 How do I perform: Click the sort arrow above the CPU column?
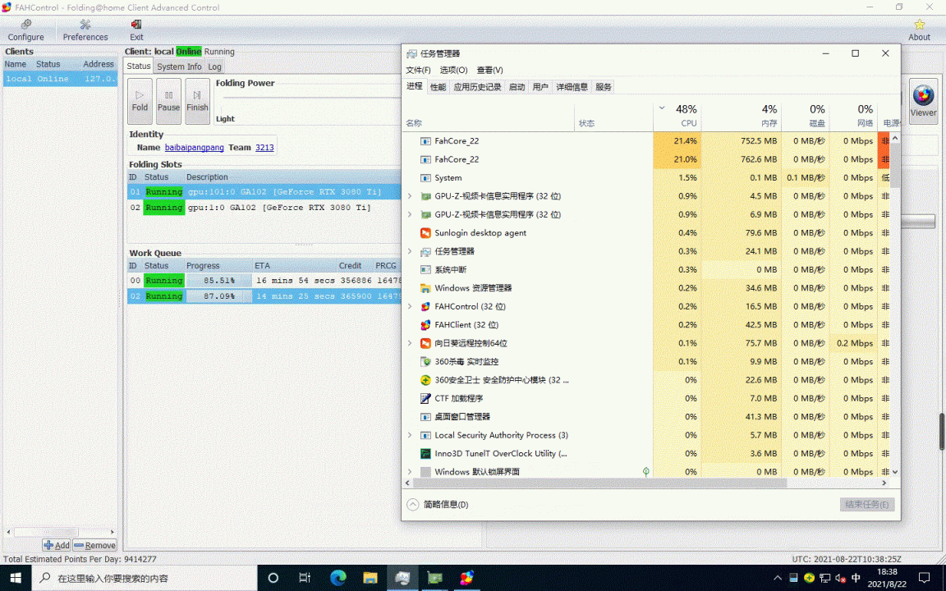click(x=662, y=108)
